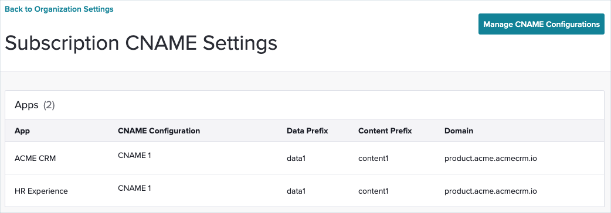This screenshot has width=611, height=213.
Task: Click ACME CRM domain product.acme.acmecrm.io
Action: pyautogui.click(x=491, y=159)
